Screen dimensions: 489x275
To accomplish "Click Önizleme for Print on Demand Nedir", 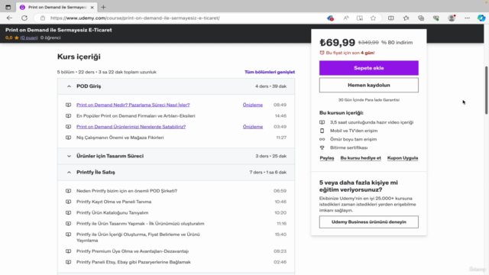I will coord(253,105).
